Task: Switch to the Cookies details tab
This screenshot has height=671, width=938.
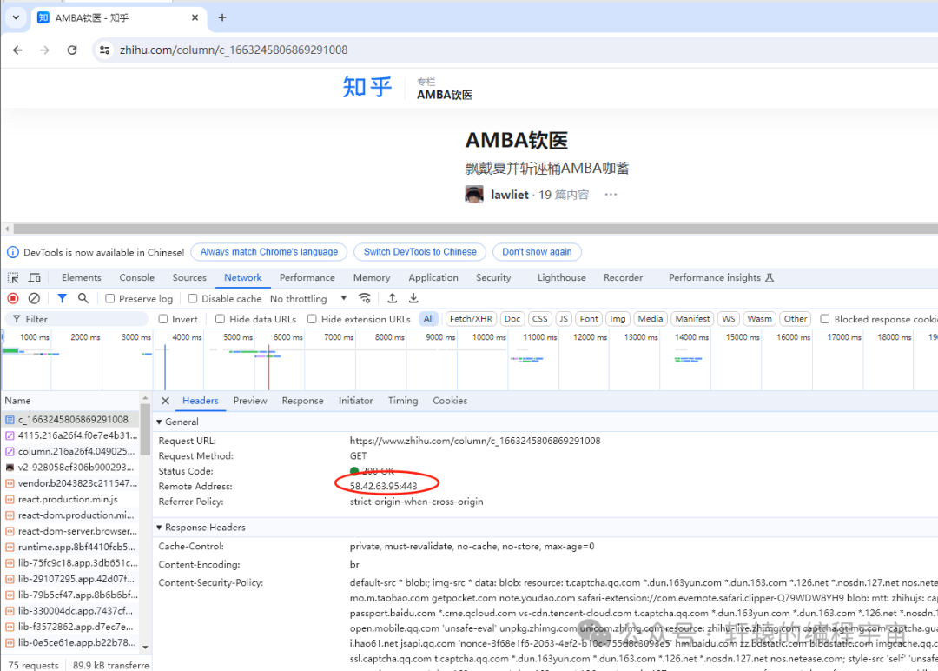Action: click(450, 401)
